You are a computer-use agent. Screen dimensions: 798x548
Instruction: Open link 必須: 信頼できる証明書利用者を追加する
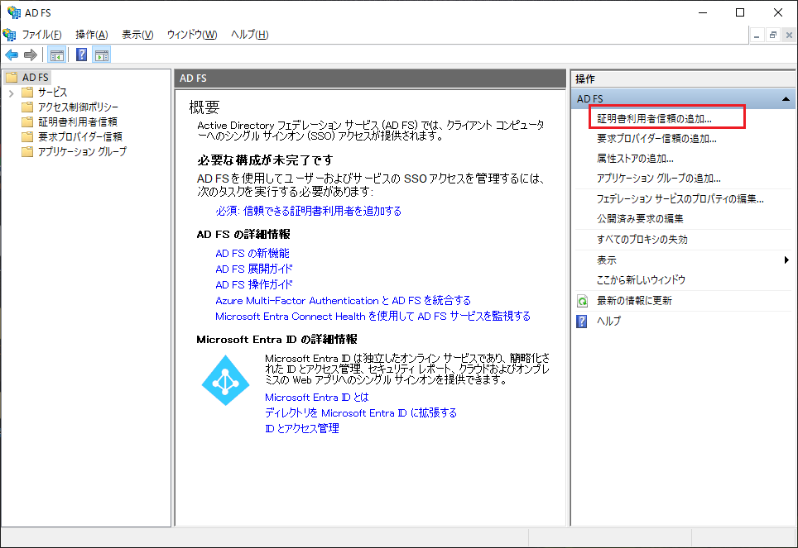(309, 211)
